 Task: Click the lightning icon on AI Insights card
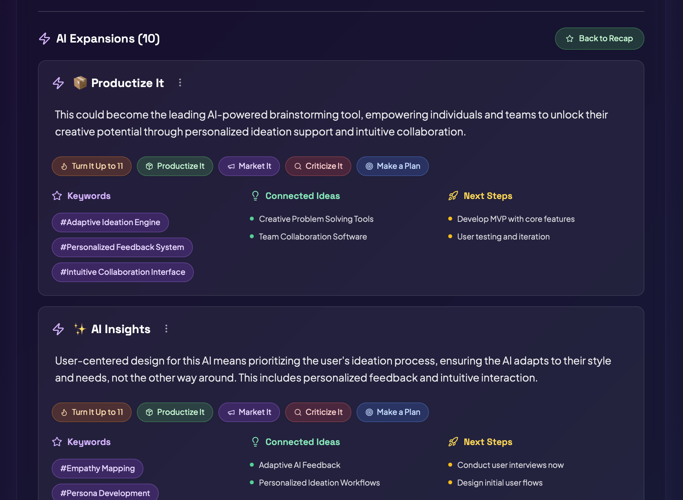click(x=58, y=329)
